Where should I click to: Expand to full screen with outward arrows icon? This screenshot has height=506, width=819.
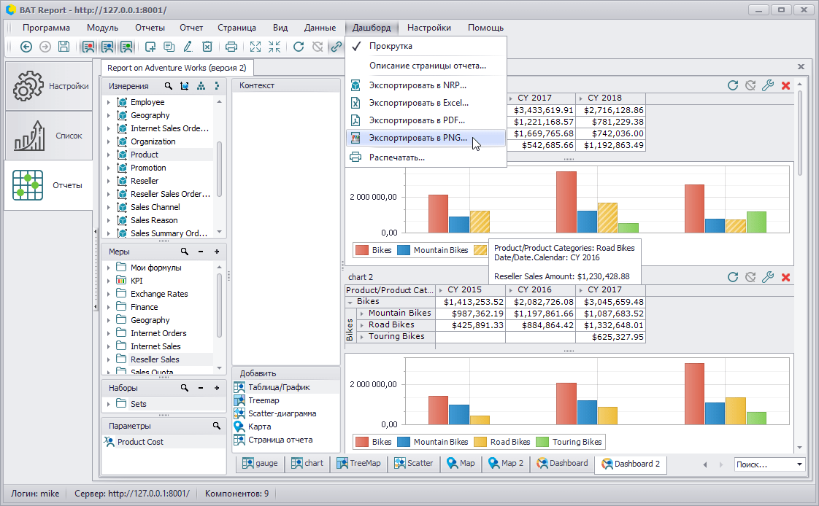[255, 47]
